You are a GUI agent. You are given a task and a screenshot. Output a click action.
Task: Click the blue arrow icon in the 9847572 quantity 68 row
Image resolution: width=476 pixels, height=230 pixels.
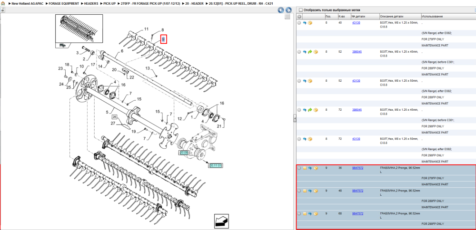coord(310,214)
